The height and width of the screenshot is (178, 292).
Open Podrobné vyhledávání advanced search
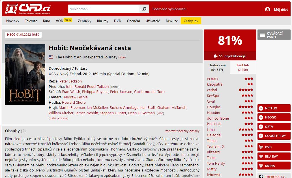click(x=169, y=9)
